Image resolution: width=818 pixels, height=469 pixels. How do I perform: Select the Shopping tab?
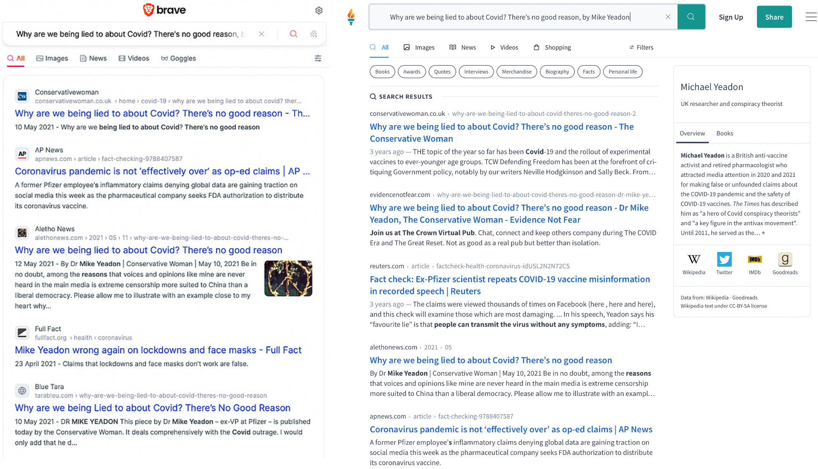(x=552, y=47)
